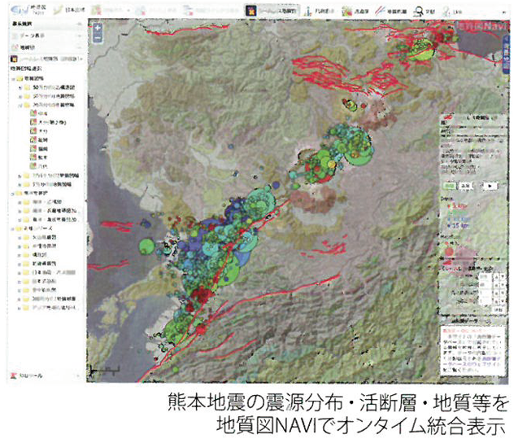Click the red-blue diagonal lines toolbar icon
The height and width of the screenshot is (439, 527).
coord(380,11)
